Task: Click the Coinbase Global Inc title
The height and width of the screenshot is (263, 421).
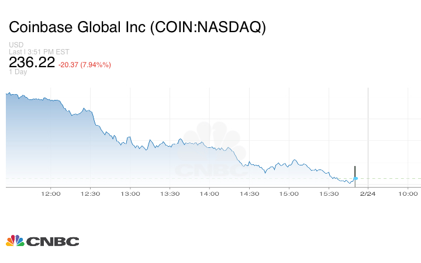Action: (x=137, y=27)
